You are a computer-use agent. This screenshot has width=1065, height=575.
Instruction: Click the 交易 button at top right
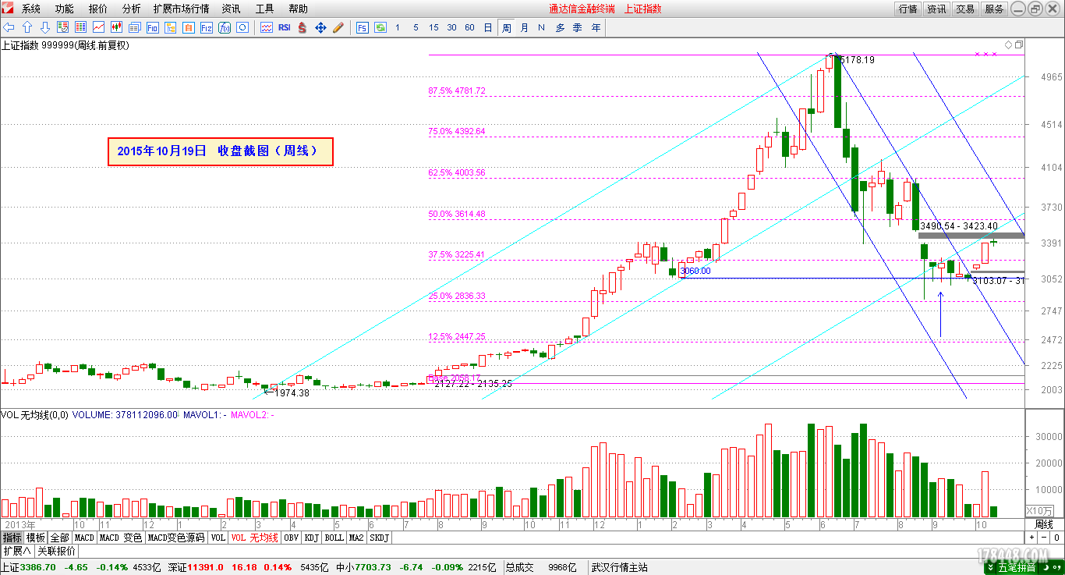point(965,9)
